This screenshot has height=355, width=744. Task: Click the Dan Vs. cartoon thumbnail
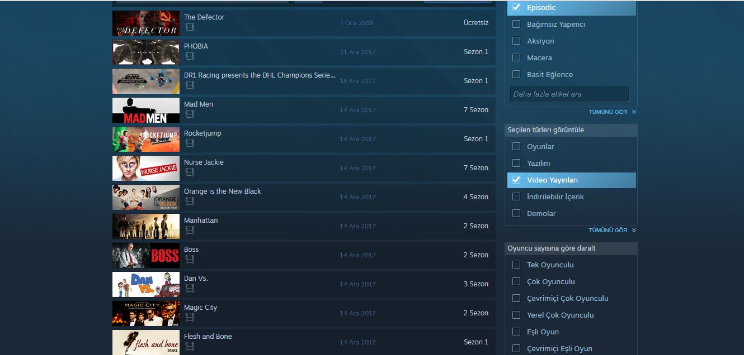146,284
